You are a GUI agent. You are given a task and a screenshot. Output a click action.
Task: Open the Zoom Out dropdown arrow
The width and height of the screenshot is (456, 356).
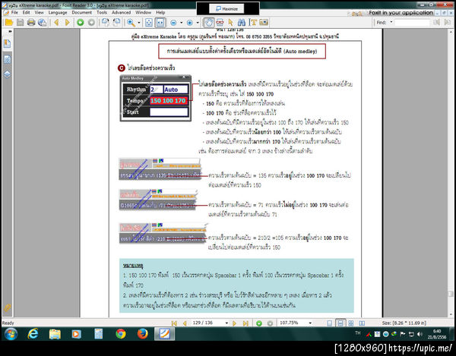pyautogui.click(x=181, y=23)
